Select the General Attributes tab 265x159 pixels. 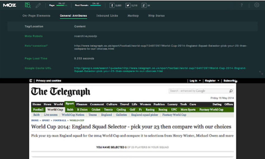(73, 16)
